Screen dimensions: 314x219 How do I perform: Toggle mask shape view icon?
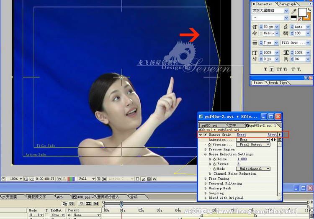click(32, 179)
